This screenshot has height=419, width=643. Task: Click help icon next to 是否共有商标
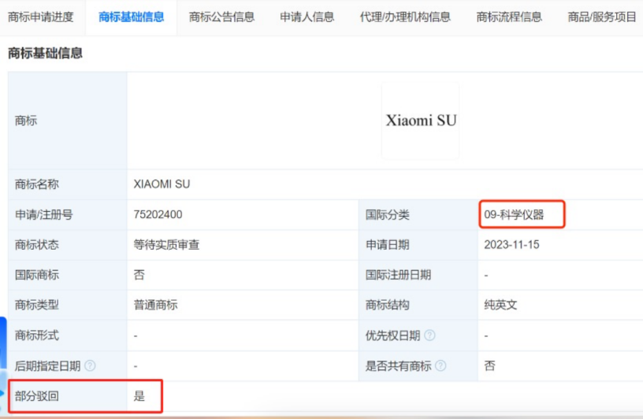pos(440,365)
